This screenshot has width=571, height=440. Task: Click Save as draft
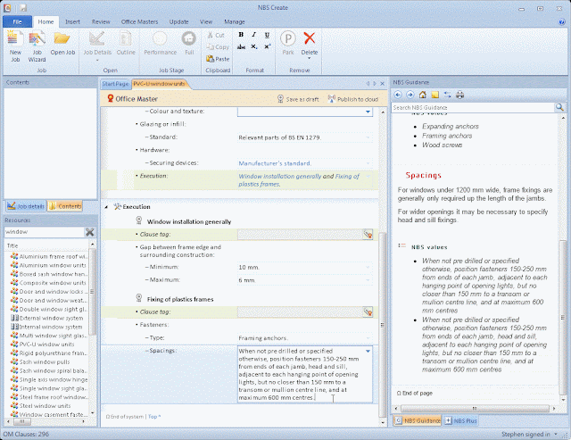298,99
